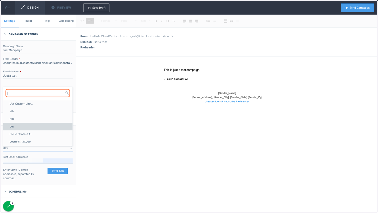Click the Unsubscribe Preferences link
Image resolution: width=378 pixels, height=213 pixels.
(x=235, y=102)
